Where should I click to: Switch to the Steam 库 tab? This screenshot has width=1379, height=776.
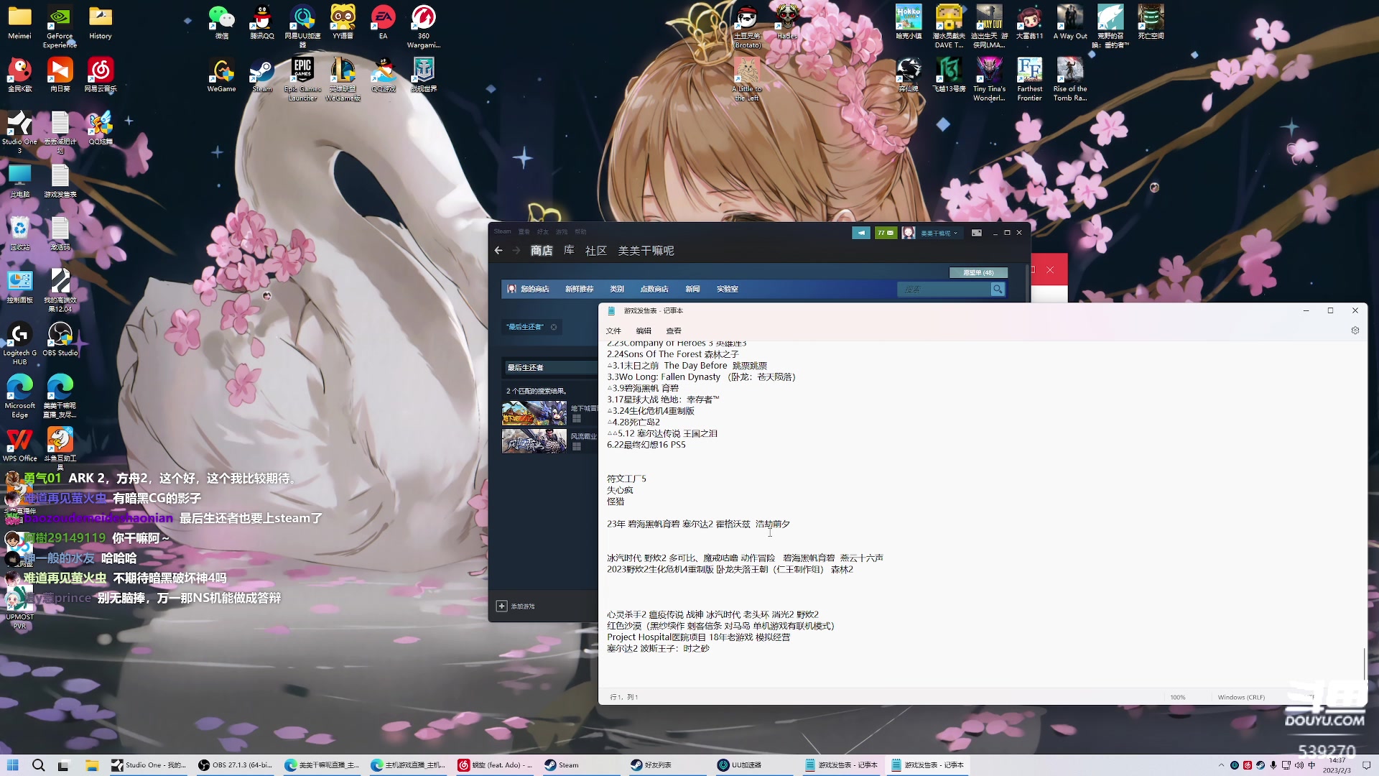click(569, 250)
